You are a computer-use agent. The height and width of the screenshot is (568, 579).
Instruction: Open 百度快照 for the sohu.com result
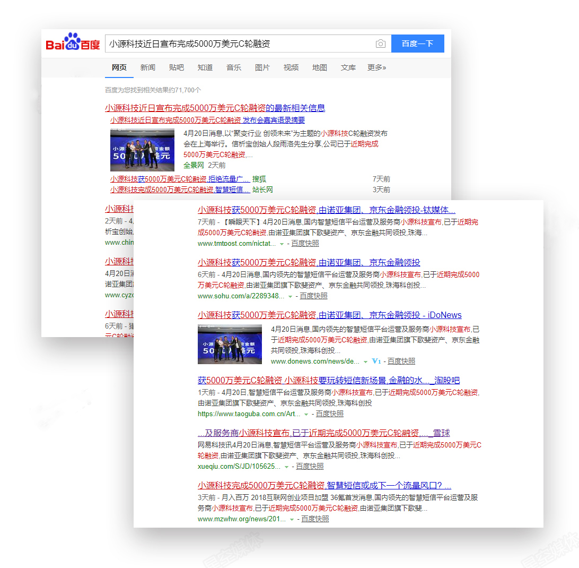click(x=313, y=296)
